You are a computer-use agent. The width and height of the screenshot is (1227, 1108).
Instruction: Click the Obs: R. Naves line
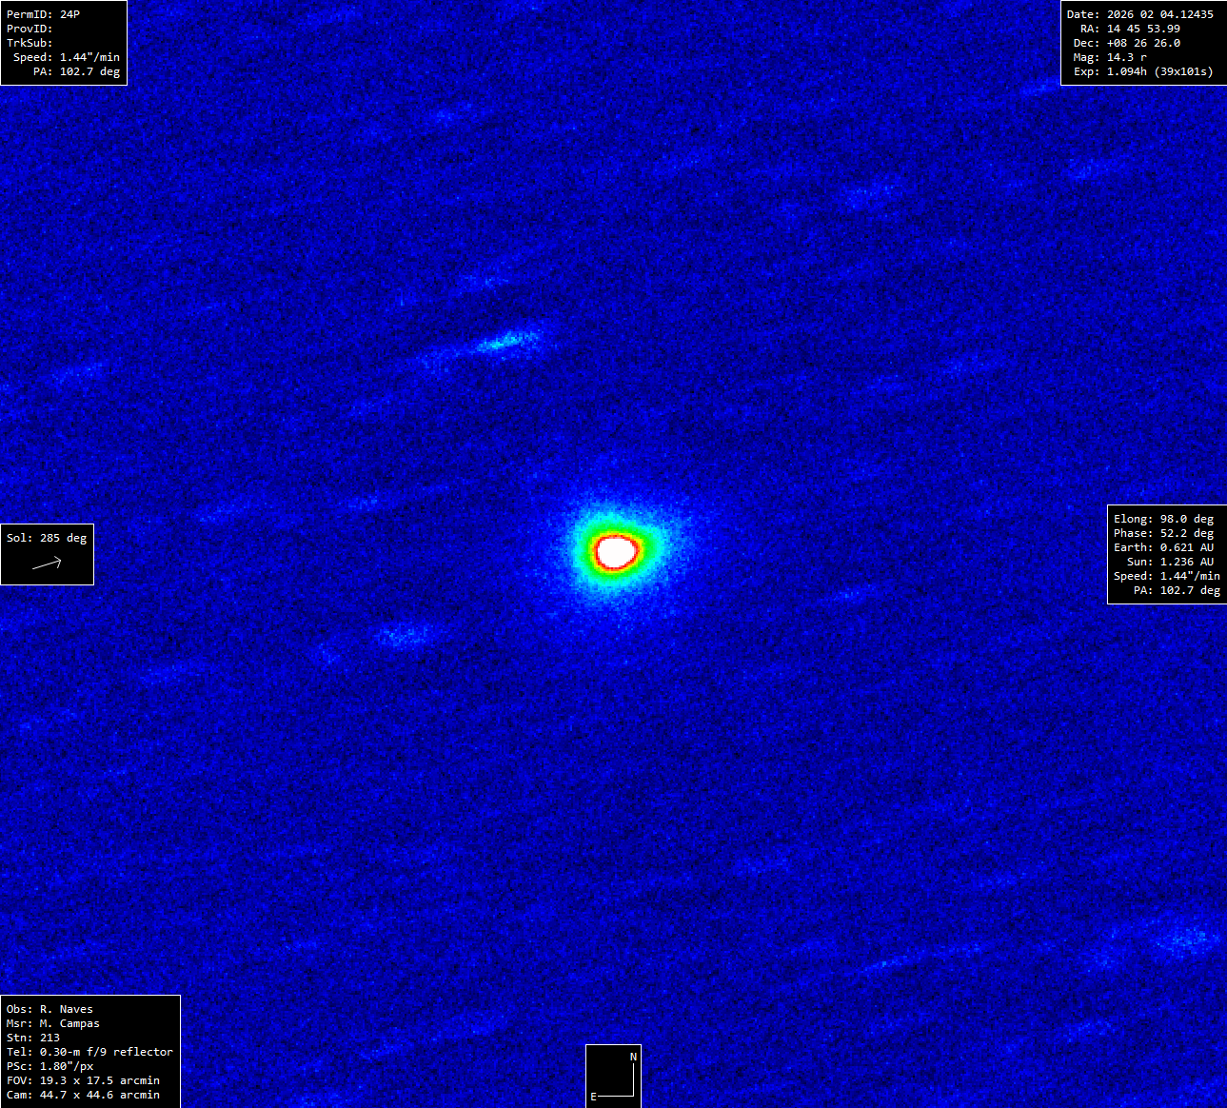pyautogui.click(x=49, y=1009)
